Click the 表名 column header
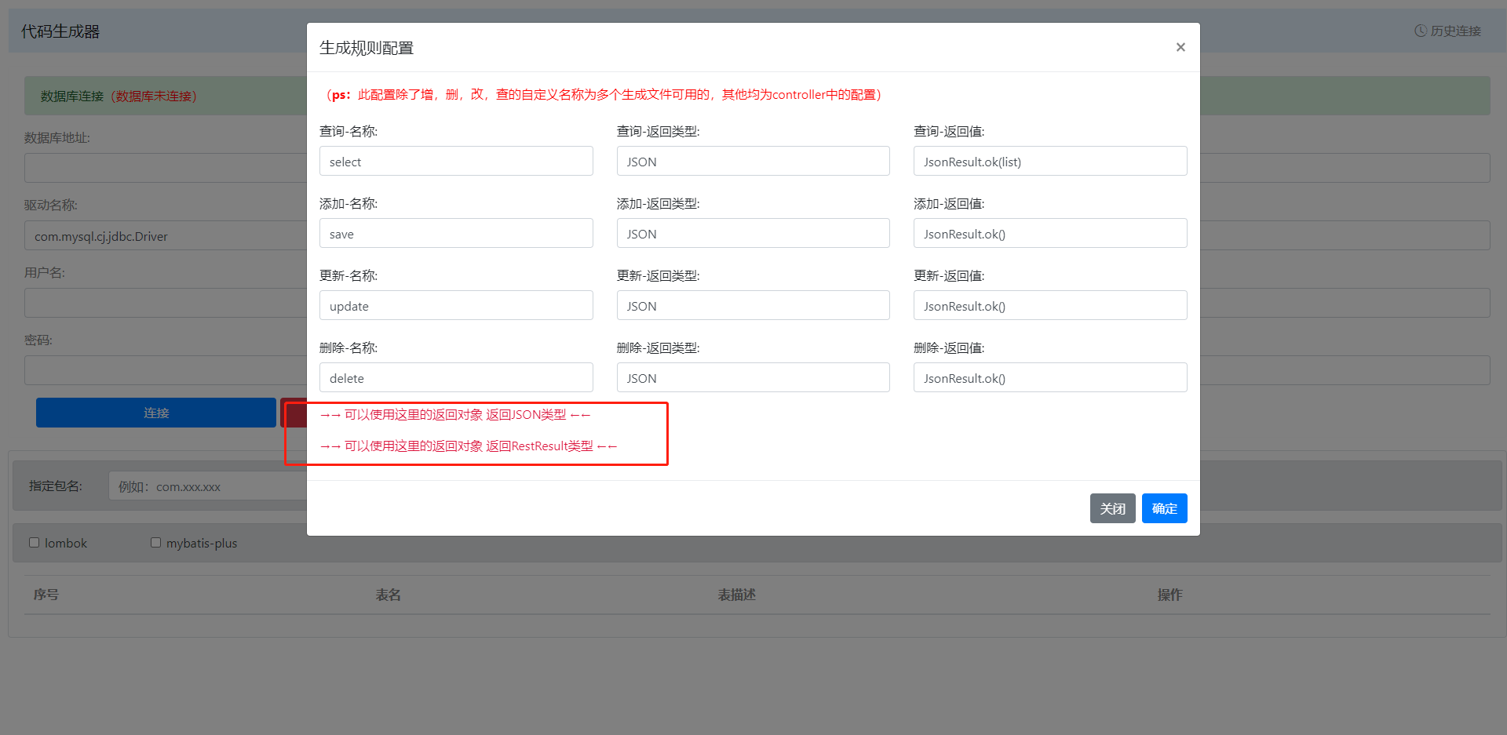Image resolution: width=1507 pixels, height=735 pixels. [388, 595]
